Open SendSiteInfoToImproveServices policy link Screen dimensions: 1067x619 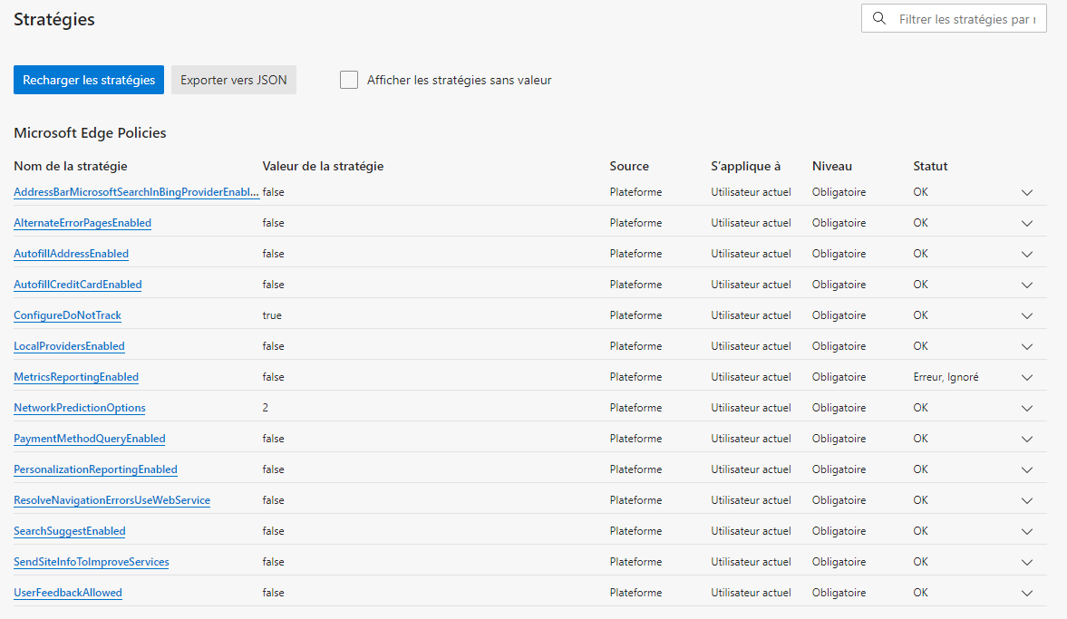(92, 562)
